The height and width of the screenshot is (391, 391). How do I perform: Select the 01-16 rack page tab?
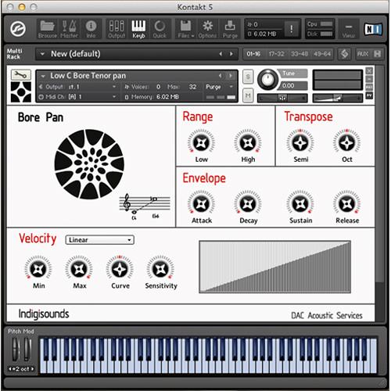click(x=253, y=54)
